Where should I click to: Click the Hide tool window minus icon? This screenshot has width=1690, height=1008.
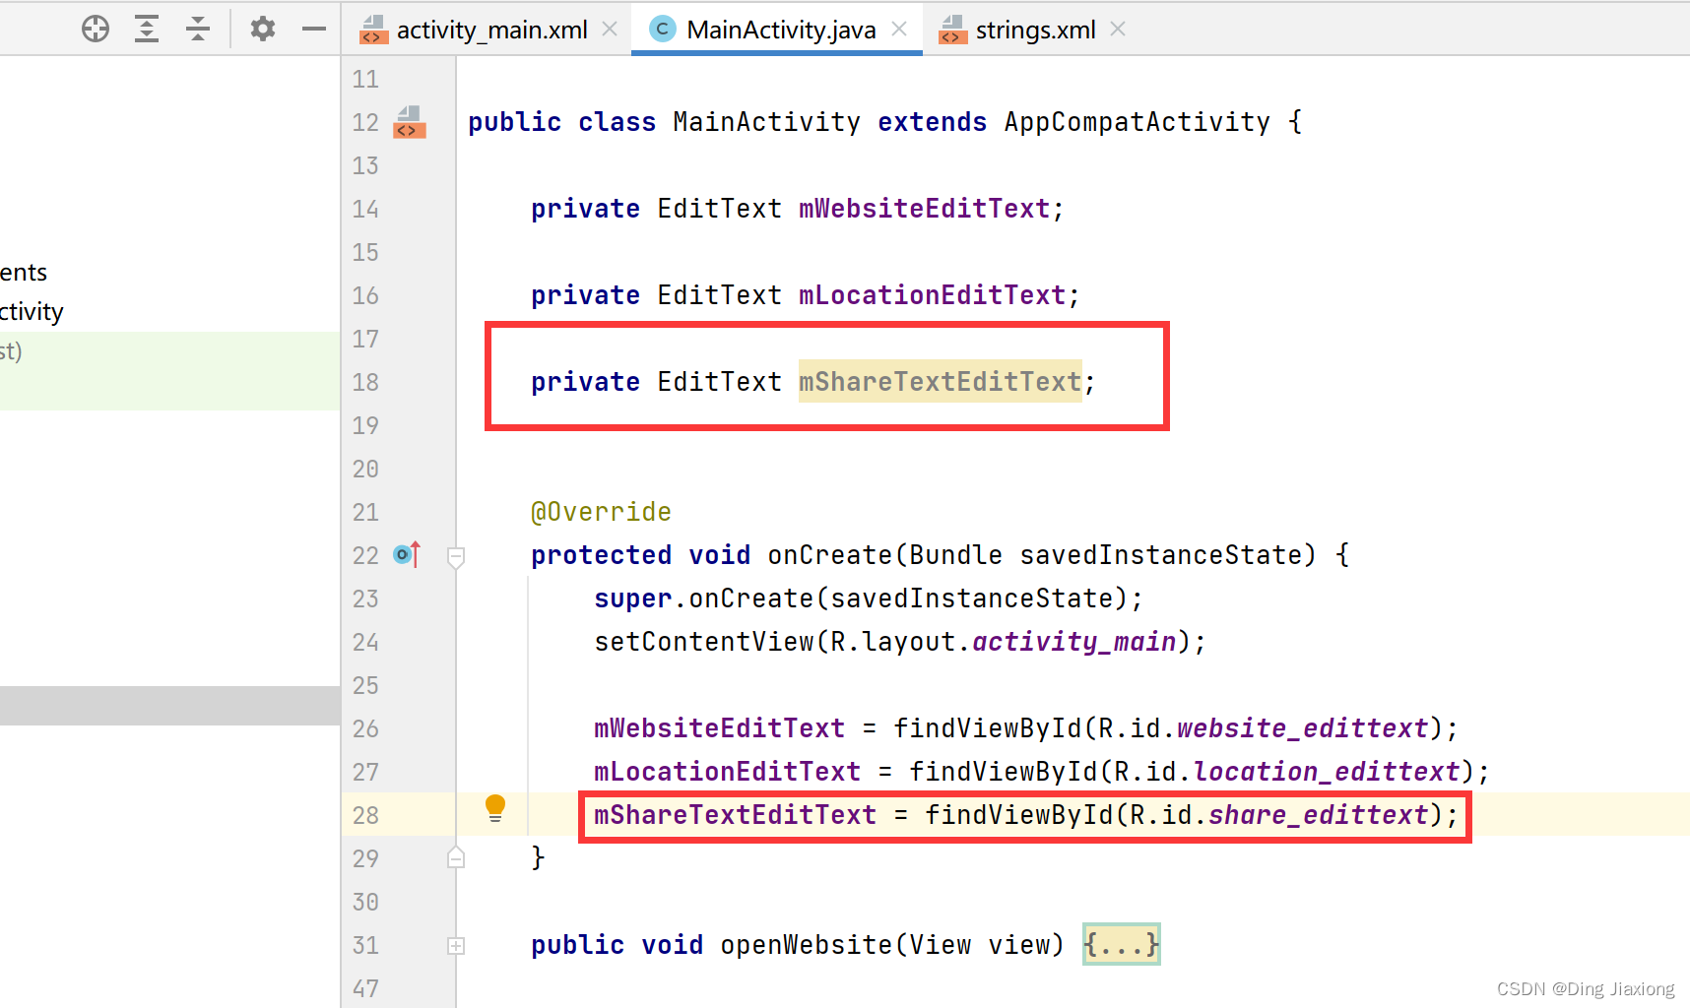[313, 29]
